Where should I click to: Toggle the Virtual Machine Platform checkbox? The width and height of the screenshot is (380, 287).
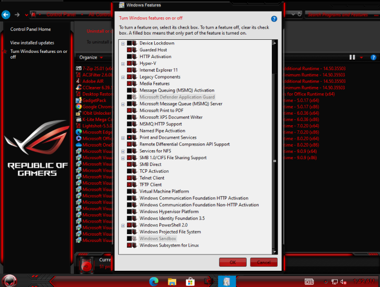130,191
